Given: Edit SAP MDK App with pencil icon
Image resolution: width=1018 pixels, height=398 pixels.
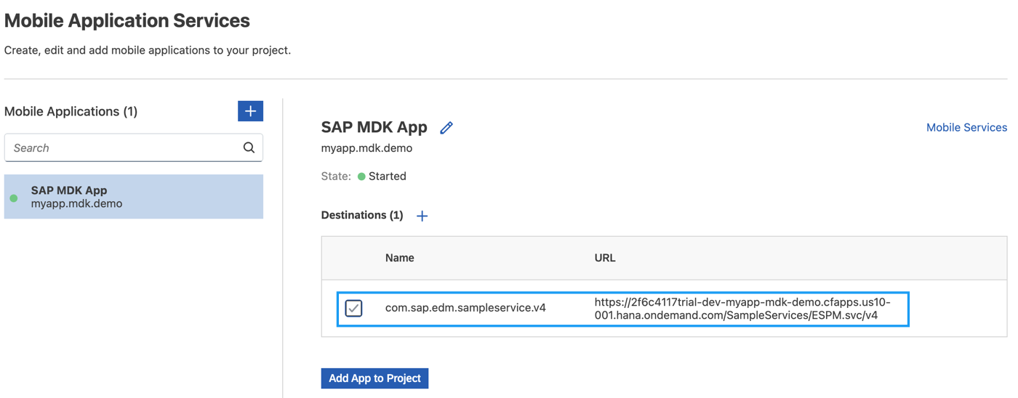Looking at the screenshot, I should 446,128.
